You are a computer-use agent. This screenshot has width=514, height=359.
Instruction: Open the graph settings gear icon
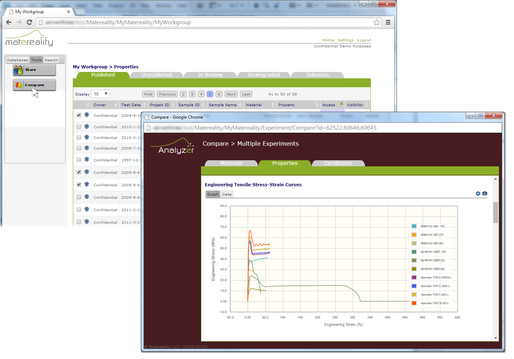(478, 193)
